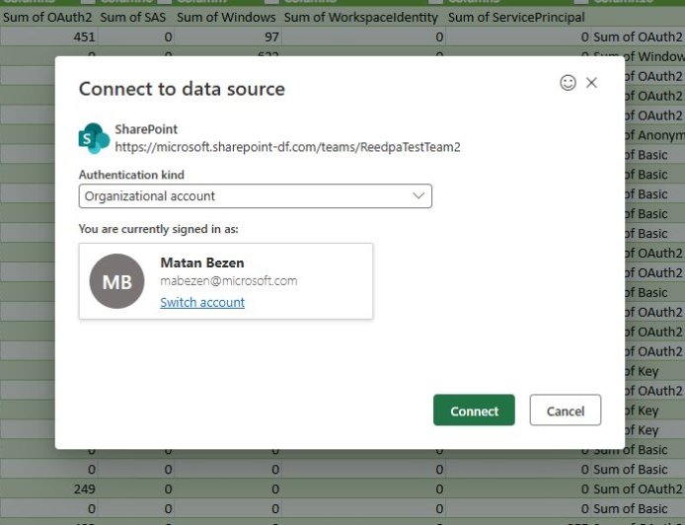Image resolution: width=685 pixels, height=525 pixels.
Task: Click the Sum of WorkspaceIdentity column header
Action: tap(361, 18)
